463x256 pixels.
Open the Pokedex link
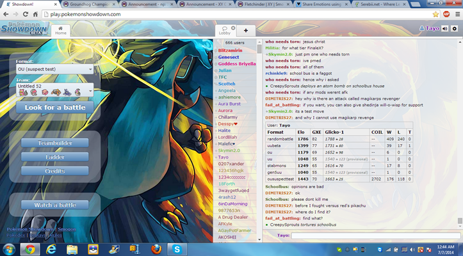pos(16,235)
